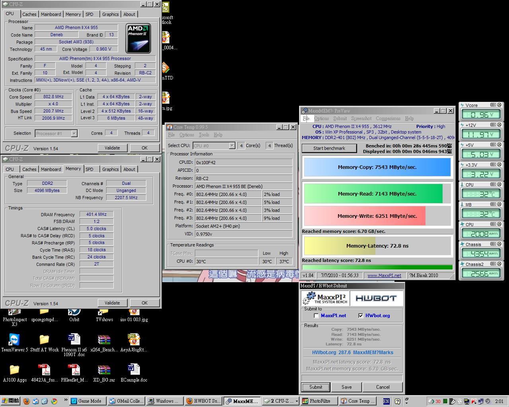The height and width of the screenshot is (407, 509).
Task: Click Submit in the HWbot Submit dialog
Action: [316, 387]
